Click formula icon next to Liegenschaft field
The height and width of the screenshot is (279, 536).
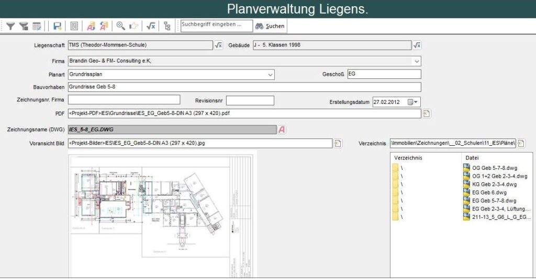219,45
